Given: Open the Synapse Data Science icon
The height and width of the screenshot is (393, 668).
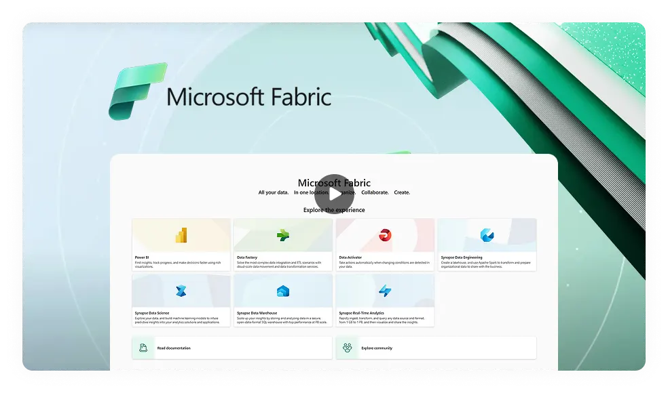Looking at the screenshot, I should 181,291.
